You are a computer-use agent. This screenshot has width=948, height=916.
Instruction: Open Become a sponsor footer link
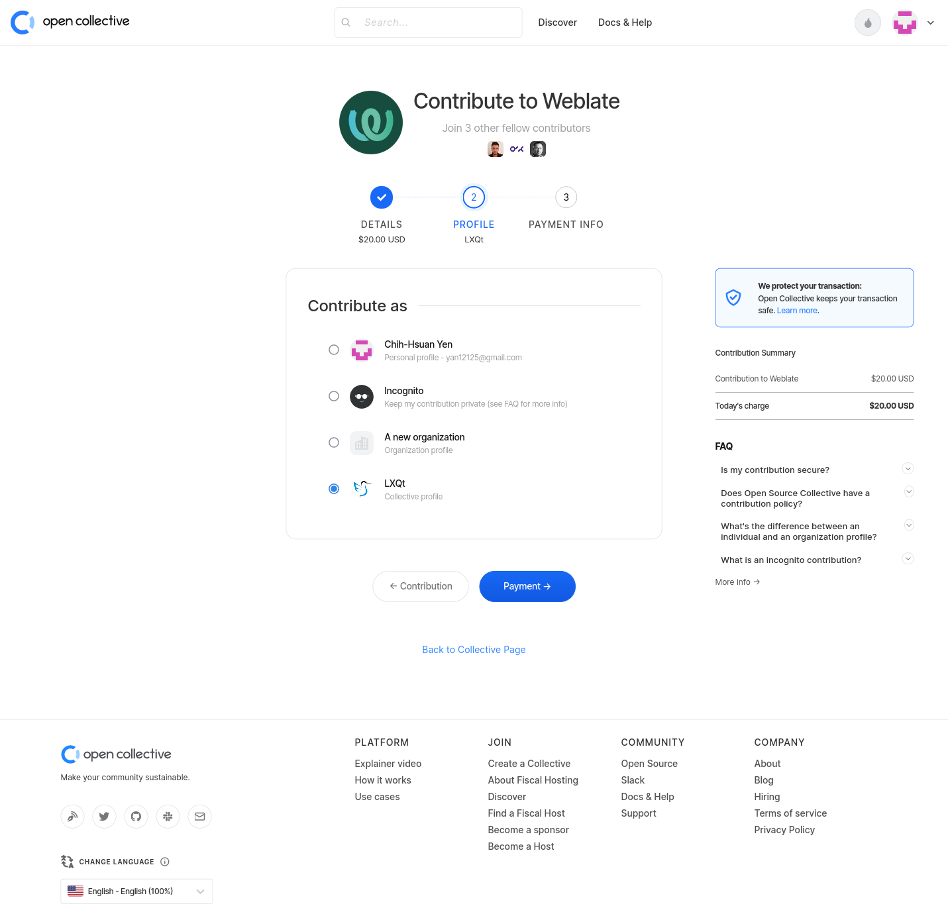[x=528, y=830]
